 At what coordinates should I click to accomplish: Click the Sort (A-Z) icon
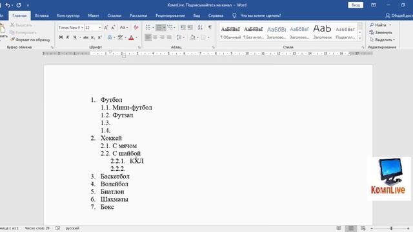(200, 27)
